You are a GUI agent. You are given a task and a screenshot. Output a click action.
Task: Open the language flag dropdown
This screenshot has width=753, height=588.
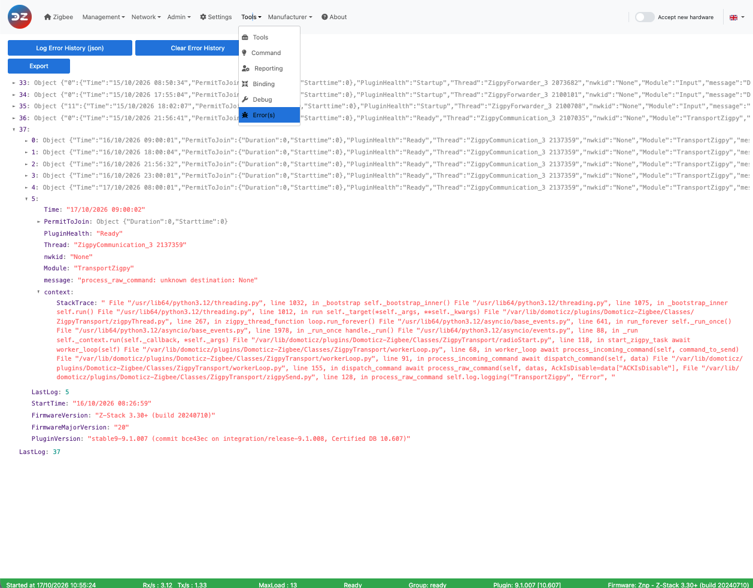click(737, 17)
